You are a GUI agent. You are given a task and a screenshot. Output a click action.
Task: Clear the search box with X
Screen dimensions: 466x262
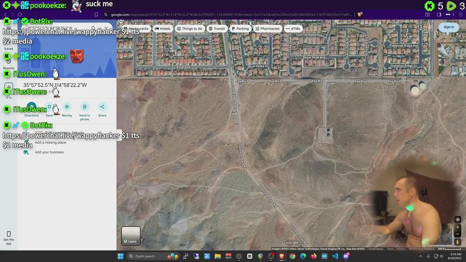[106, 28]
